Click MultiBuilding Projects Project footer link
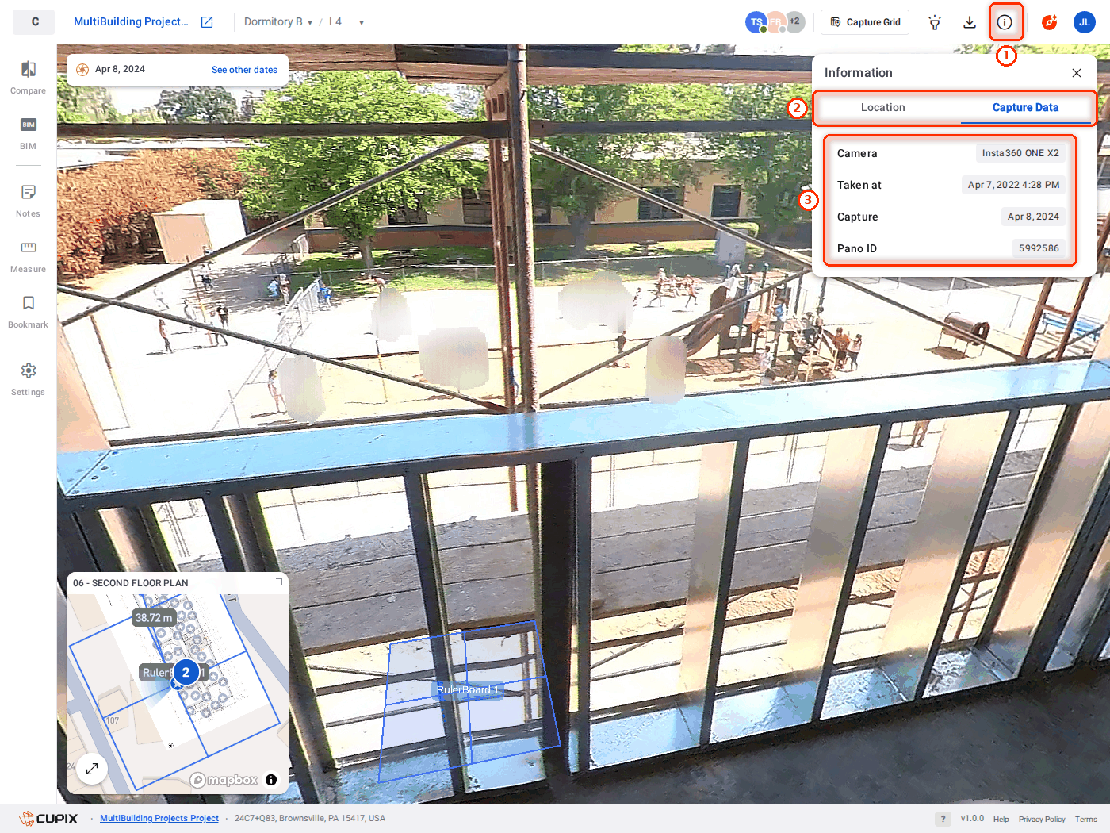1110x833 pixels. tap(159, 819)
